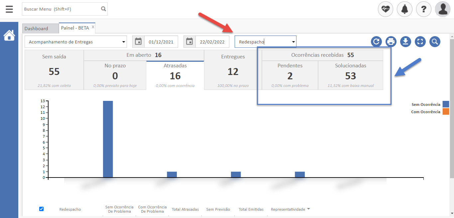Open the notifications bell
This screenshot has height=218, width=454.
[404, 9]
